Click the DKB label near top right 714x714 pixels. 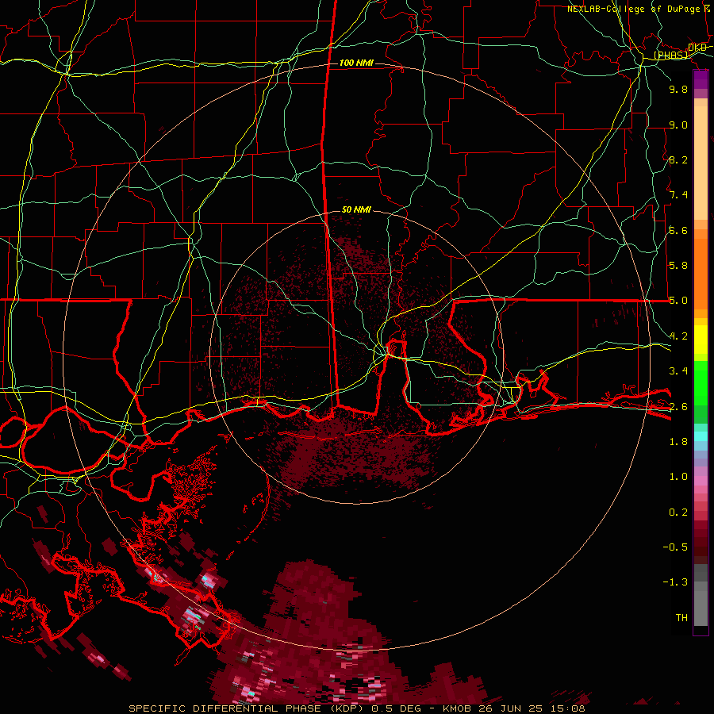[697, 48]
